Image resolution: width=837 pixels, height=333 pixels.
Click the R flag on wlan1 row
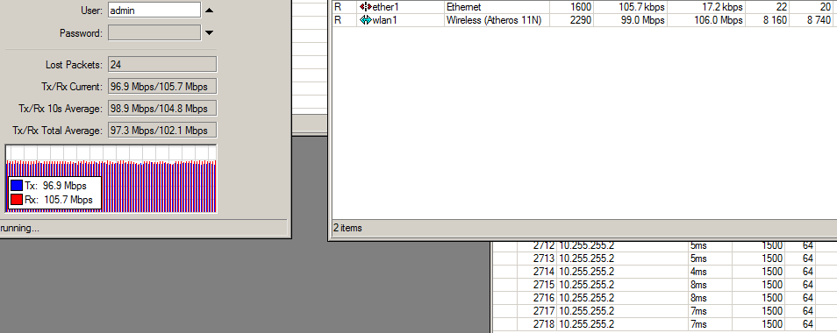tap(338, 20)
